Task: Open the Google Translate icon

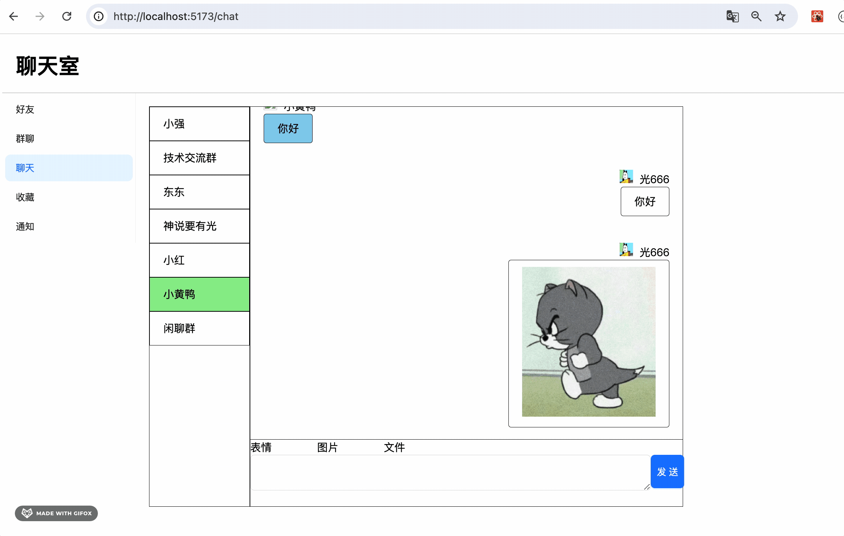Action: click(732, 16)
